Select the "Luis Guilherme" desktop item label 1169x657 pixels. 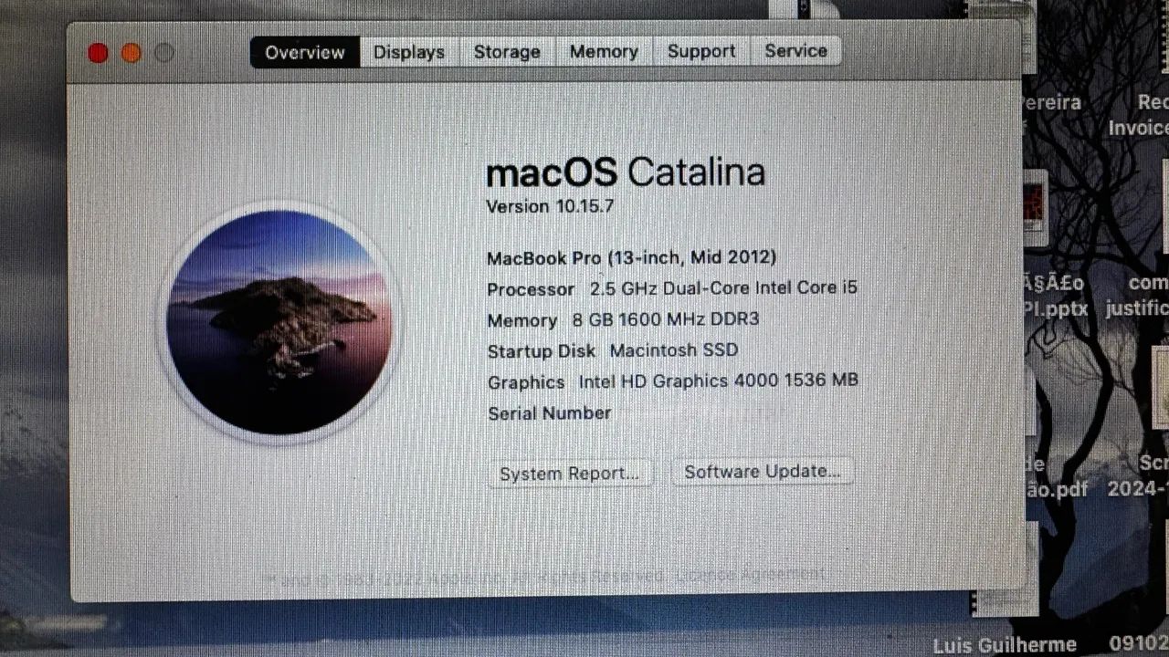click(1005, 645)
